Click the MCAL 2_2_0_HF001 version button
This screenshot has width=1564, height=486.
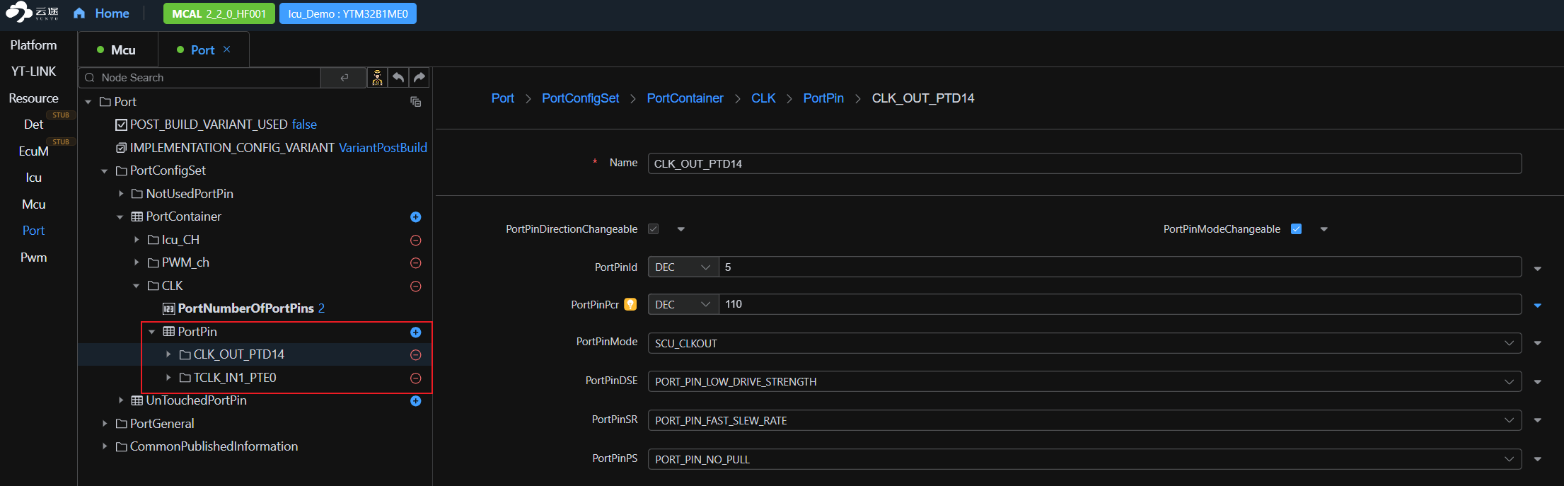tap(219, 13)
